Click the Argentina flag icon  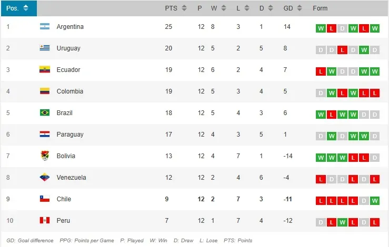pyautogui.click(x=45, y=27)
